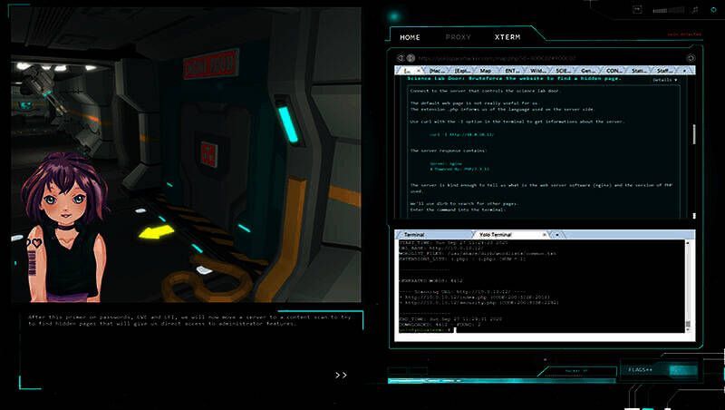725x410 pixels.
Task: Open the Map browser tab
Action: pyautogui.click(x=486, y=70)
